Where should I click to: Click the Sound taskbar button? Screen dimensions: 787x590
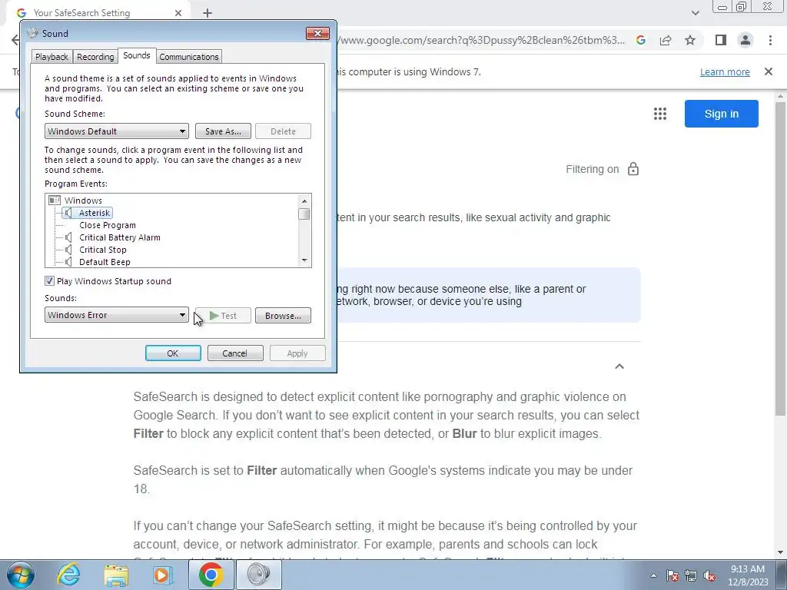(x=258, y=575)
